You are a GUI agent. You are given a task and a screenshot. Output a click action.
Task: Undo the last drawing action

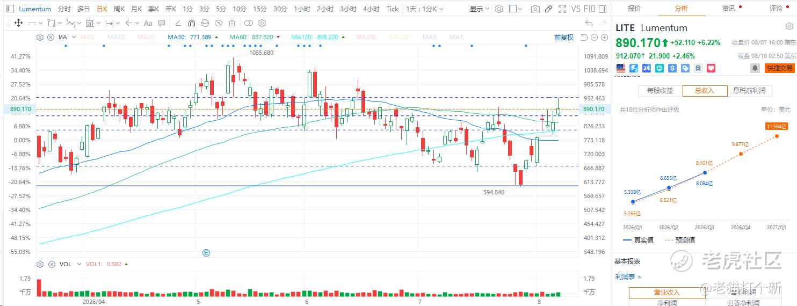pyautogui.click(x=589, y=23)
